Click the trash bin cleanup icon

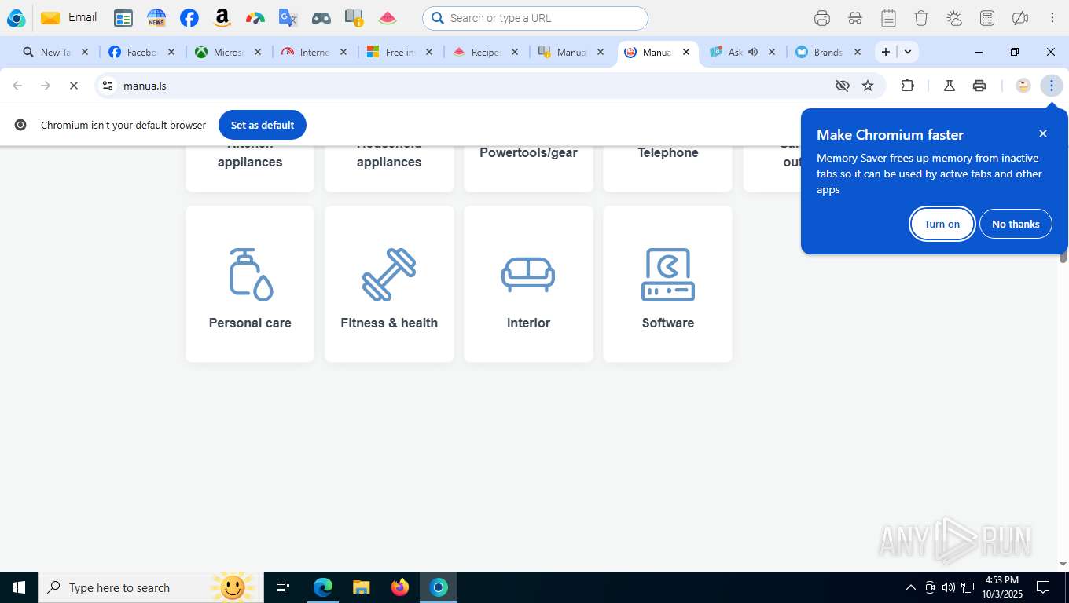[x=921, y=18]
